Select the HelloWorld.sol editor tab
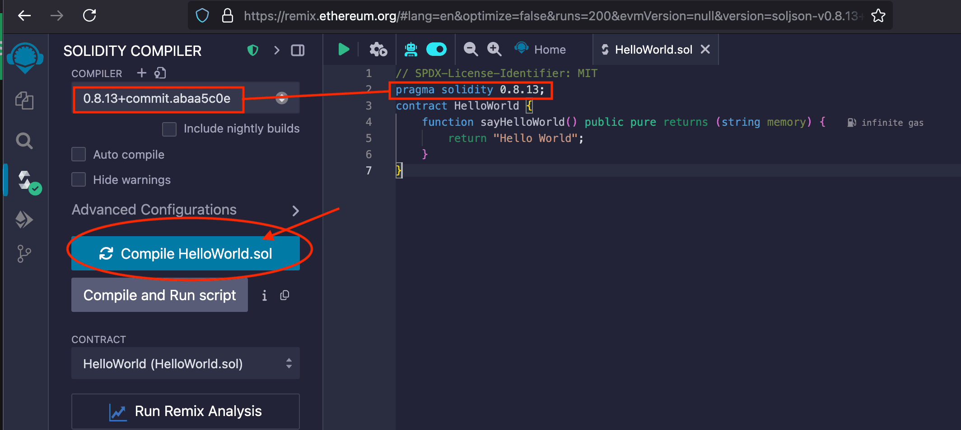 click(653, 49)
